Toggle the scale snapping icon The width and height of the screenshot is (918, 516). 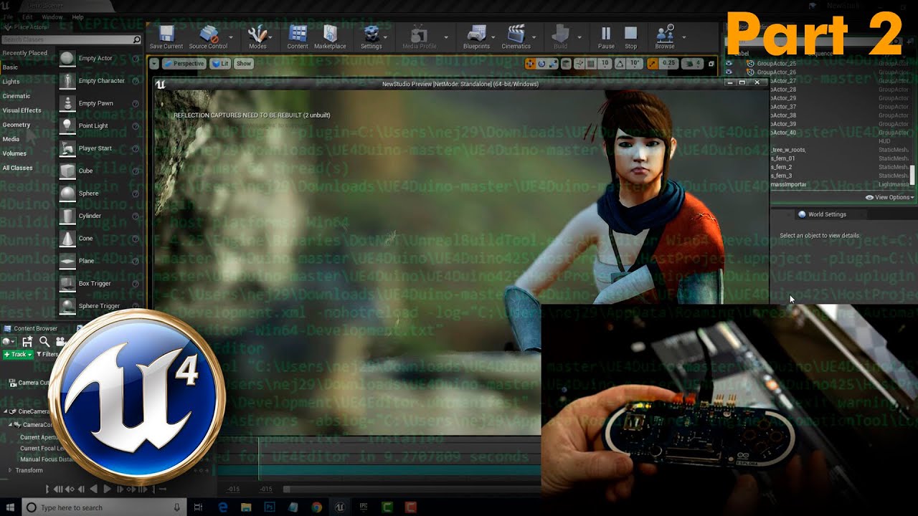click(x=654, y=64)
